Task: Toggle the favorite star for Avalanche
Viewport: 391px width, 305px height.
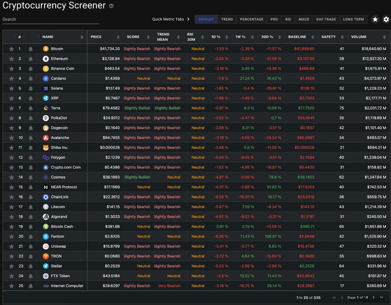Action: pyautogui.click(x=12, y=137)
